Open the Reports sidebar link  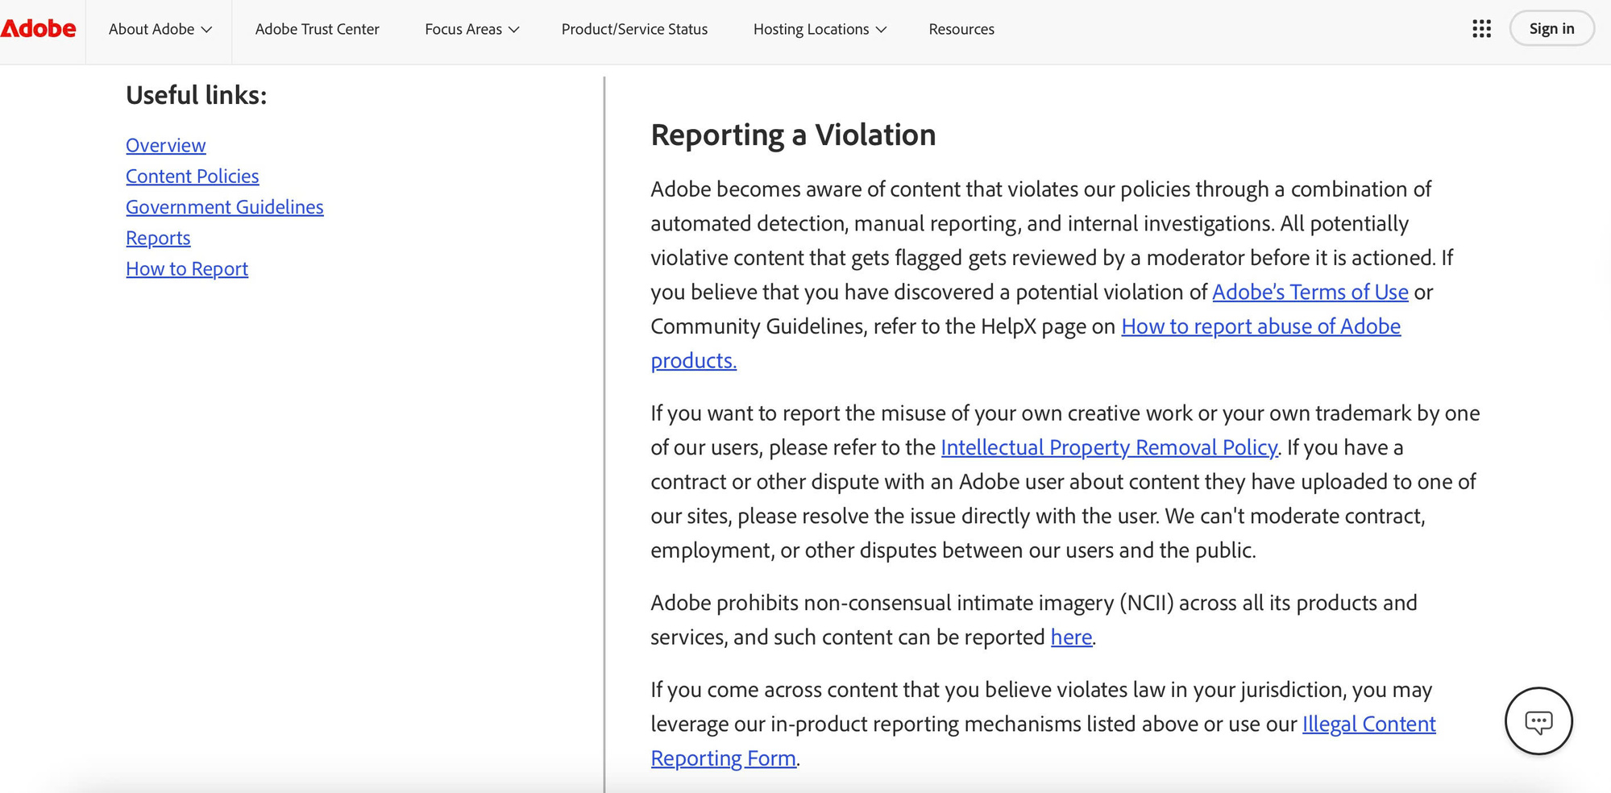point(158,238)
